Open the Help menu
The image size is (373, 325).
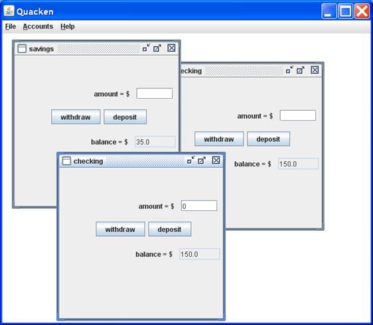[67, 27]
